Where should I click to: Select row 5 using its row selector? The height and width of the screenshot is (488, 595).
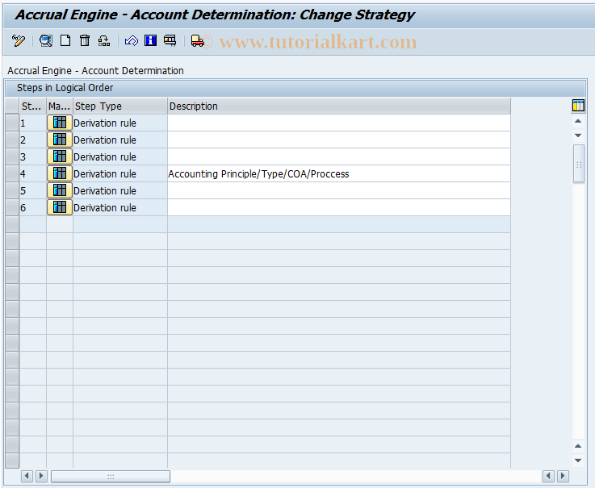(x=12, y=190)
